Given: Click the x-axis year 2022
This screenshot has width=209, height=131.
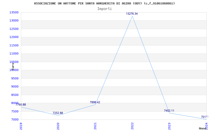Looking at the screenshot, I should tap(132, 126).
